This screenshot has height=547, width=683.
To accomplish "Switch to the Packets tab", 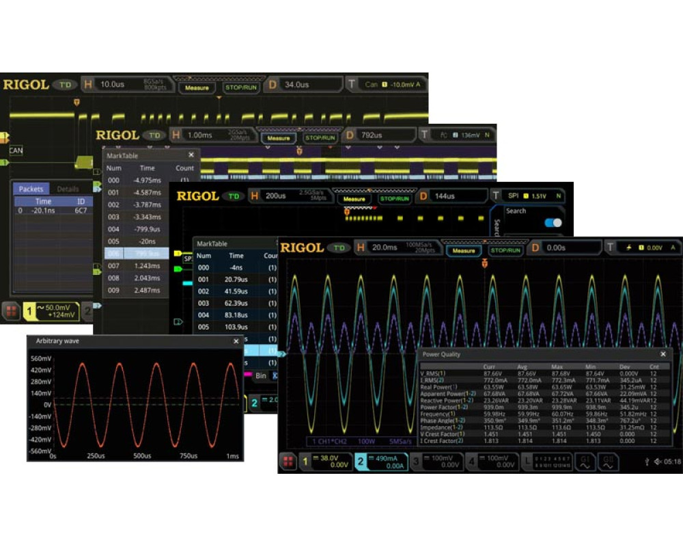I will pyautogui.click(x=31, y=189).
